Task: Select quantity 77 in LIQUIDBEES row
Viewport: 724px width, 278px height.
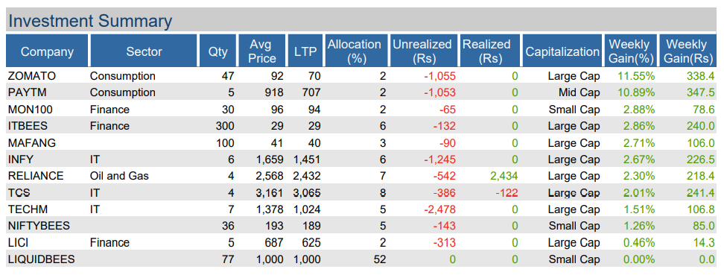Action: click(x=228, y=259)
